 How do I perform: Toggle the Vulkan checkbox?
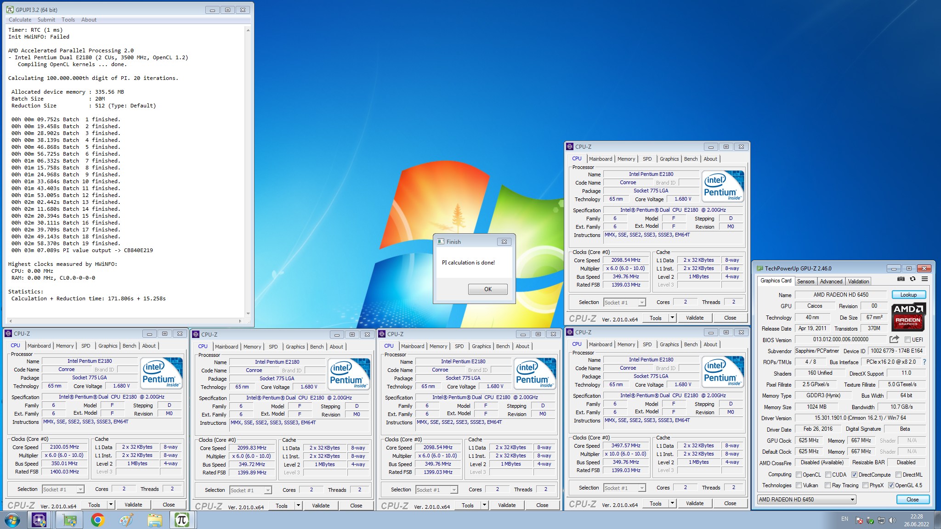799,485
